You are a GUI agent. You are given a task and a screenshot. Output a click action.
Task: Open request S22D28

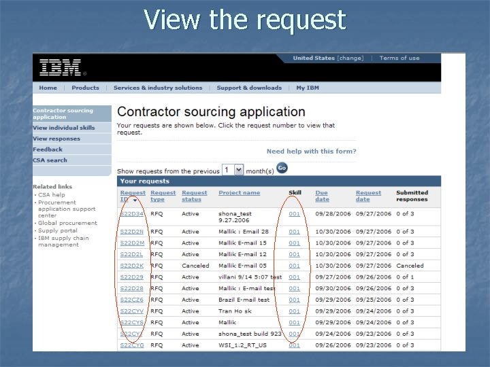click(131, 288)
